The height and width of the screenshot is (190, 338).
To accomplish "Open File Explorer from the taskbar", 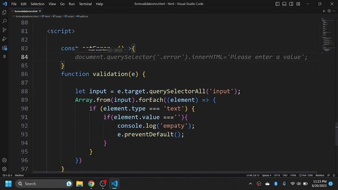I will pyautogui.click(x=80, y=184).
